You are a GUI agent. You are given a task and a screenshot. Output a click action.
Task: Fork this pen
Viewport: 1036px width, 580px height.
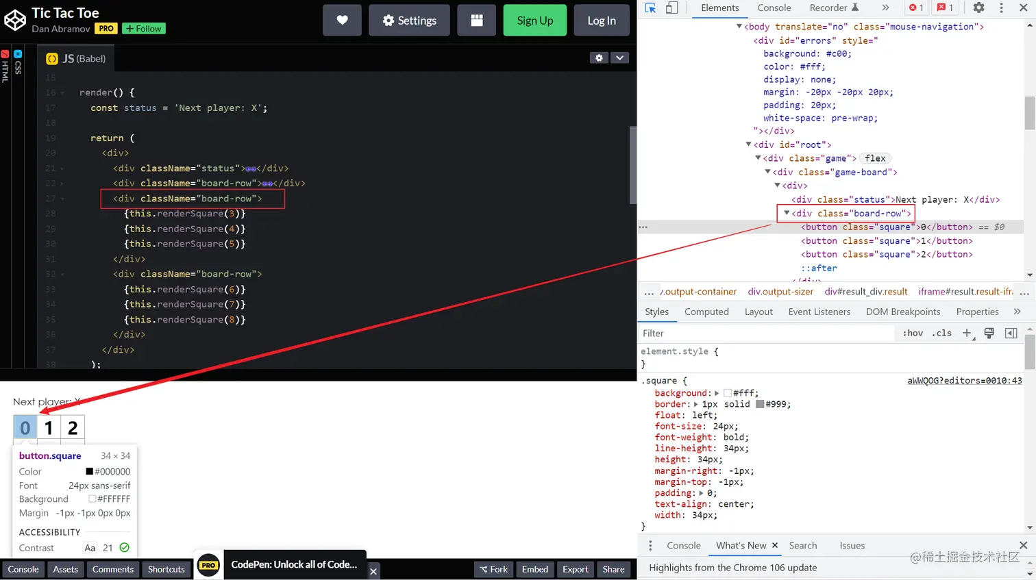(493, 570)
